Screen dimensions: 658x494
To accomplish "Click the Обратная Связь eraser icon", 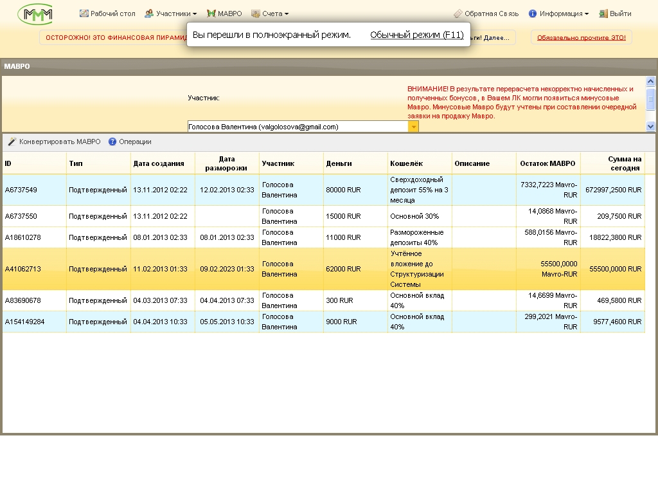I will pyautogui.click(x=458, y=14).
